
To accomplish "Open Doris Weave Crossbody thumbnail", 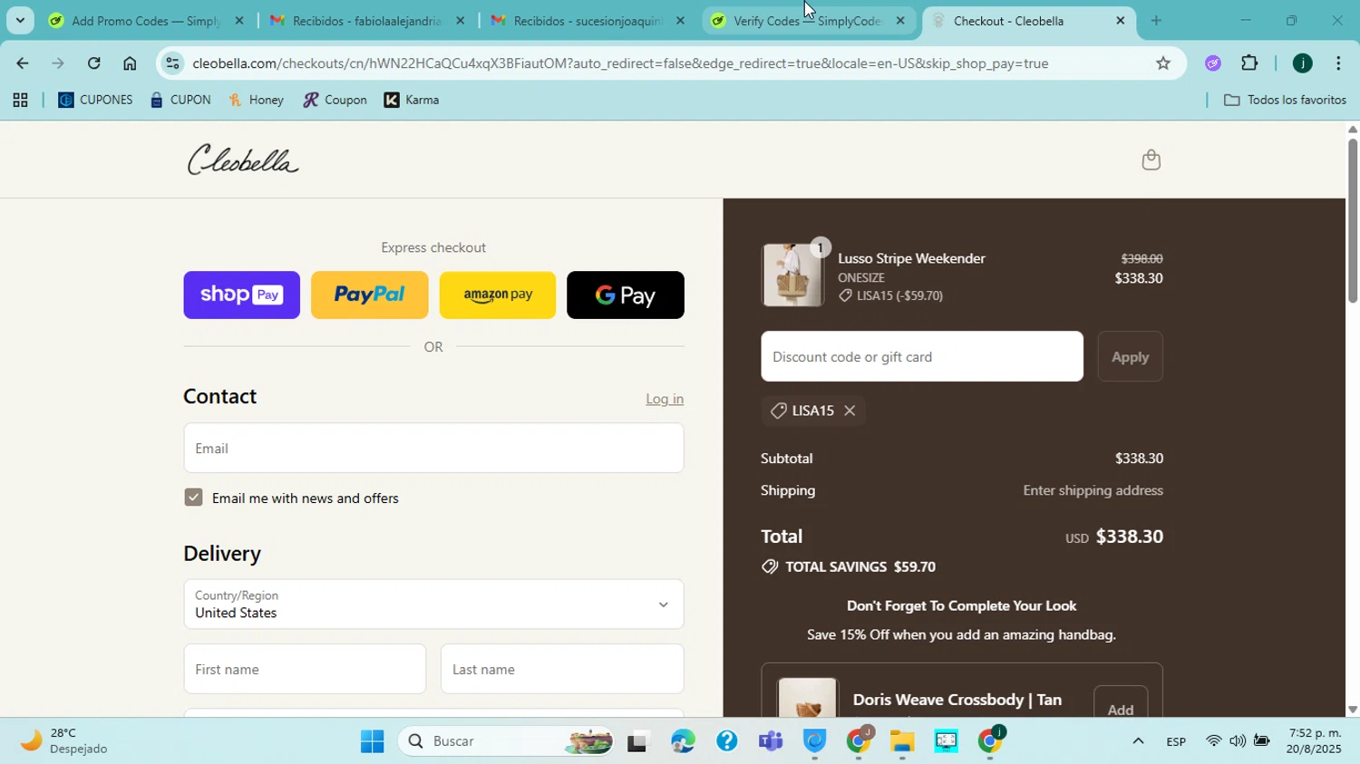I will (807, 698).
